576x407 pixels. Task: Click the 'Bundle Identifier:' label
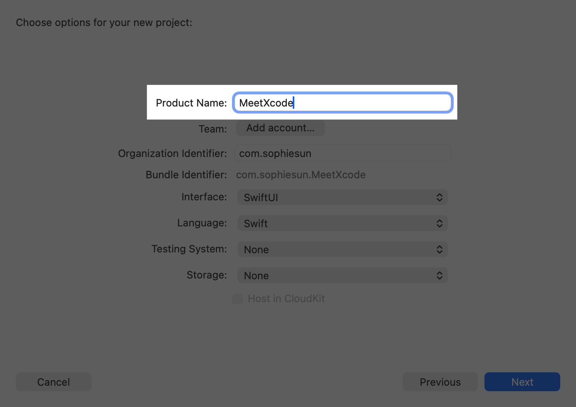186,175
